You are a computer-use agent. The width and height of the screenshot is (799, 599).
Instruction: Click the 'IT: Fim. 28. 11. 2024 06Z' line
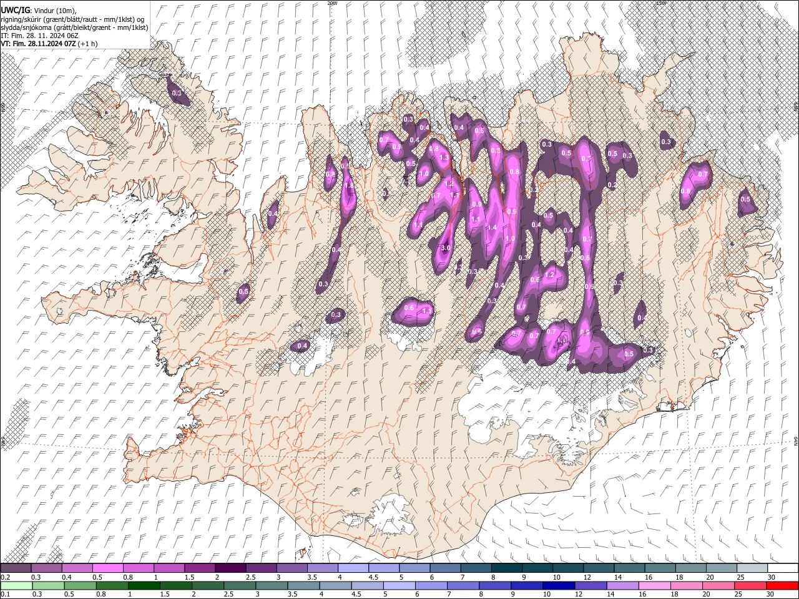39,36
